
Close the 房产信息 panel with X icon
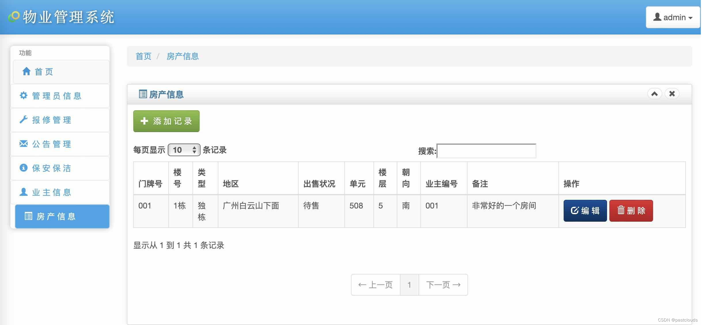pos(672,94)
